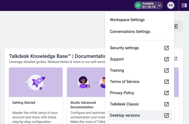This screenshot has width=189, height=124.
Task: Click the green Available status diamond icon
Action: pos(138,5)
